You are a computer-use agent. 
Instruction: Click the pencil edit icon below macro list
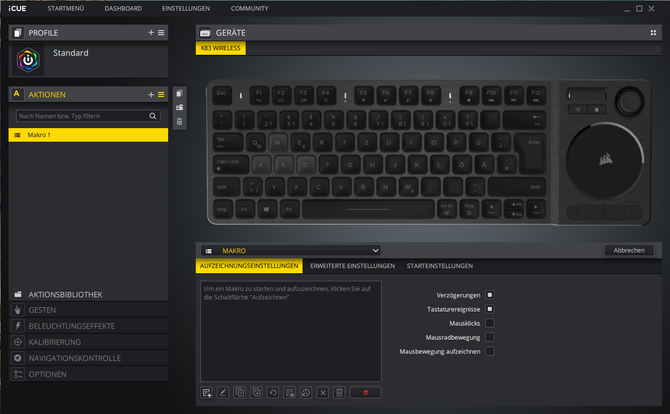point(223,392)
